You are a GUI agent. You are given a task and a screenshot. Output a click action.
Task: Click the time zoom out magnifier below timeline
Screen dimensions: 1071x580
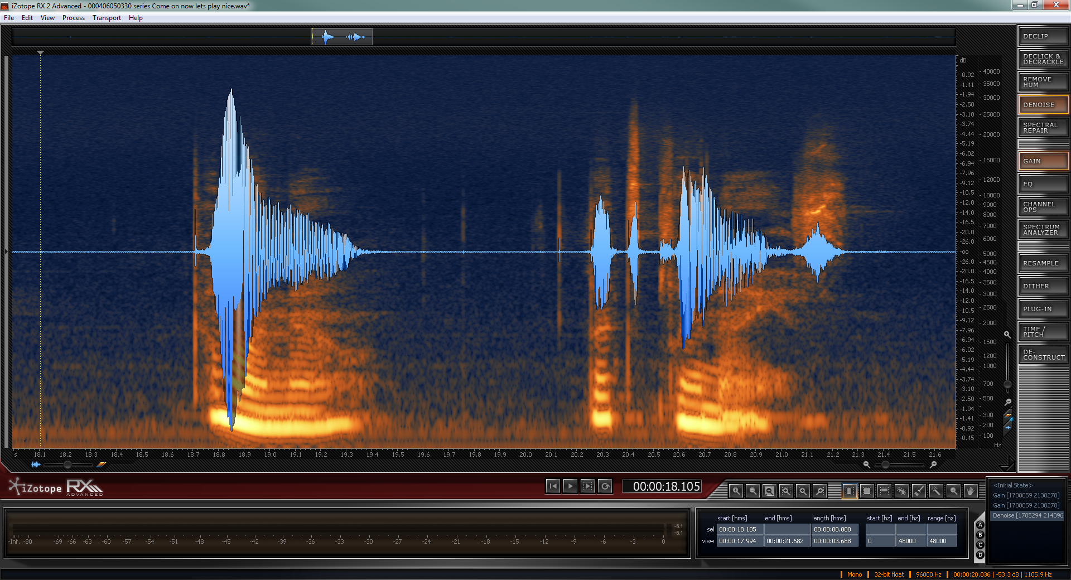click(x=866, y=464)
